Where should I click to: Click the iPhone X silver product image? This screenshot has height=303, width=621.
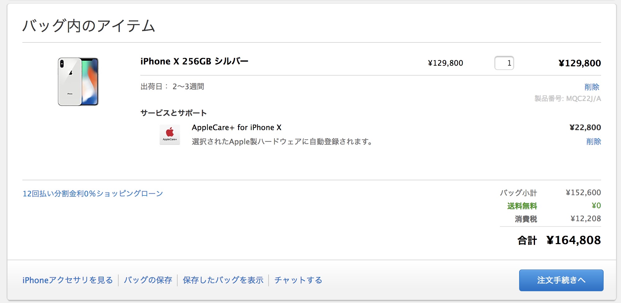pyautogui.click(x=78, y=82)
